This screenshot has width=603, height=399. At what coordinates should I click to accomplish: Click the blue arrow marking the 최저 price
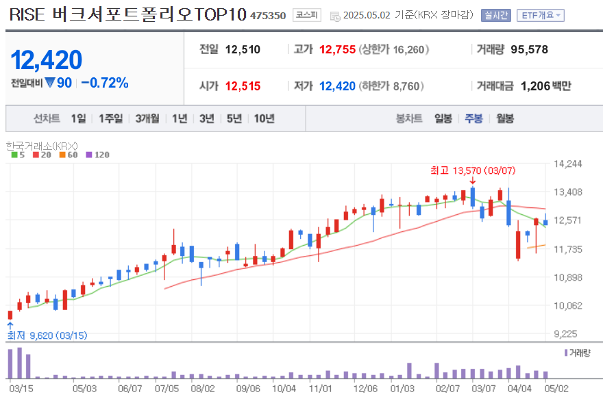(10, 326)
